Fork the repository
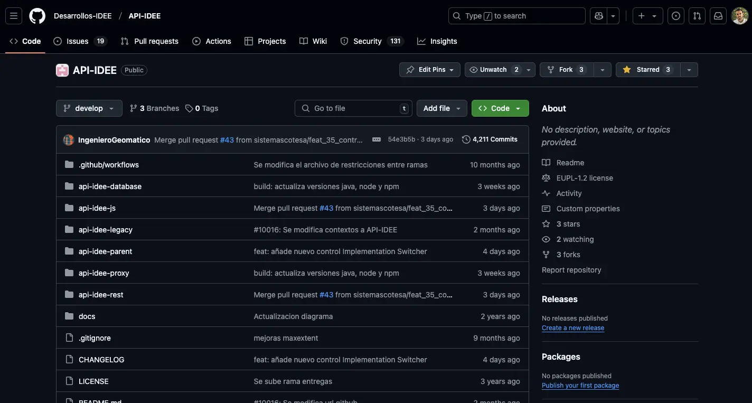Screen dimensions: 752x403 pyautogui.click(x=566, y=70)
